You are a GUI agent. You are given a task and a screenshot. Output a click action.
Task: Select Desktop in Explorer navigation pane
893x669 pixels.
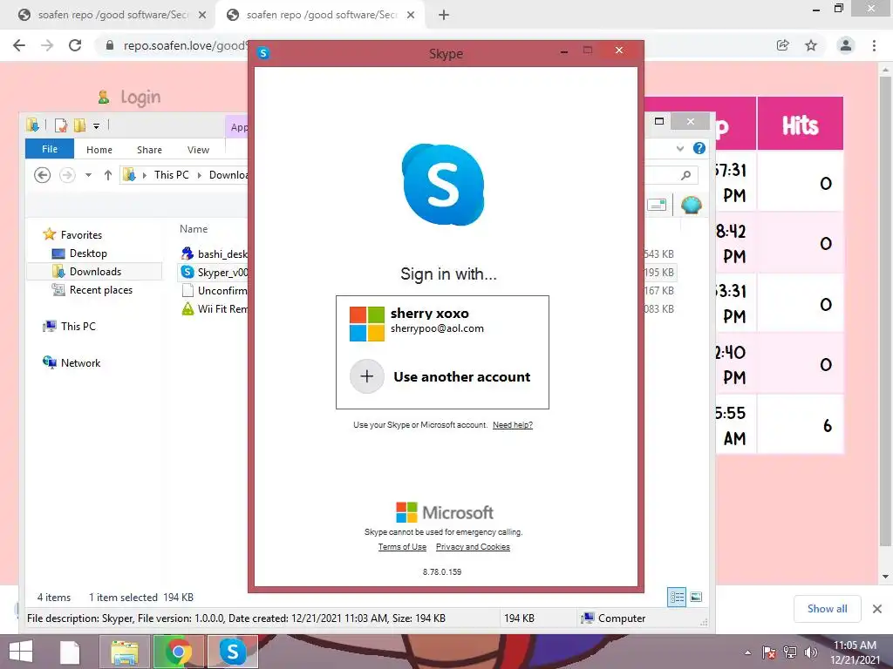point(79,253)
